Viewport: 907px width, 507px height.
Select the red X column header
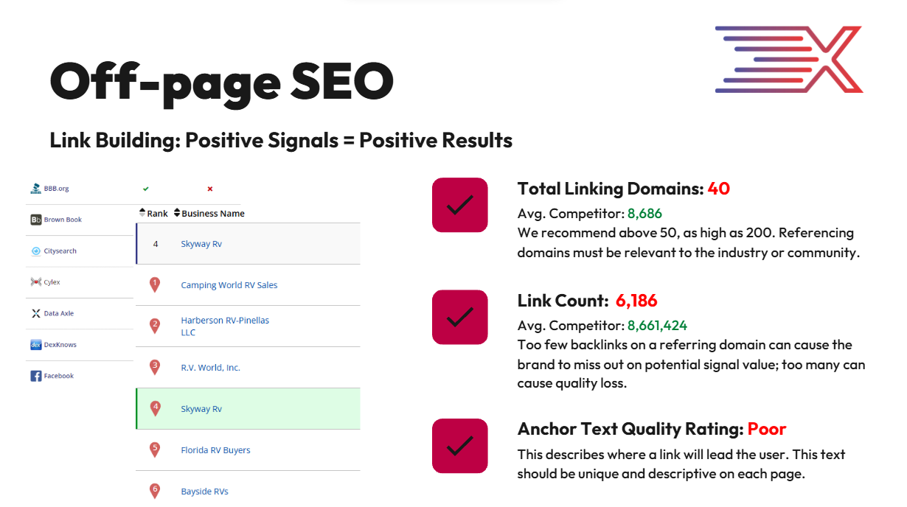click(x=209, y=189)
